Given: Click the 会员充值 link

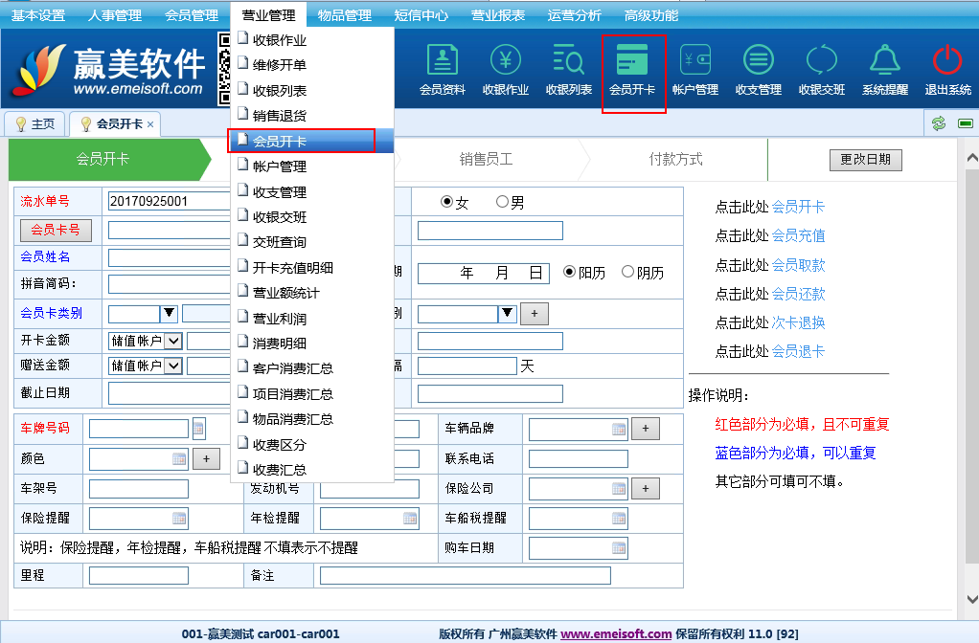Looking at the screenshot, I should click(798, 235).
